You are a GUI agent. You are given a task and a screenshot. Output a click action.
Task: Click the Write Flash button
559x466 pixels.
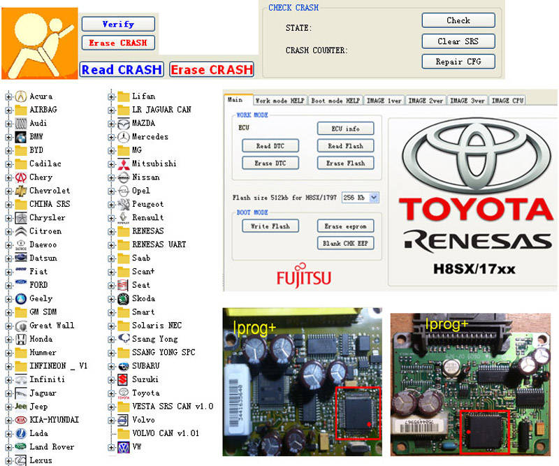click(270, 226)
